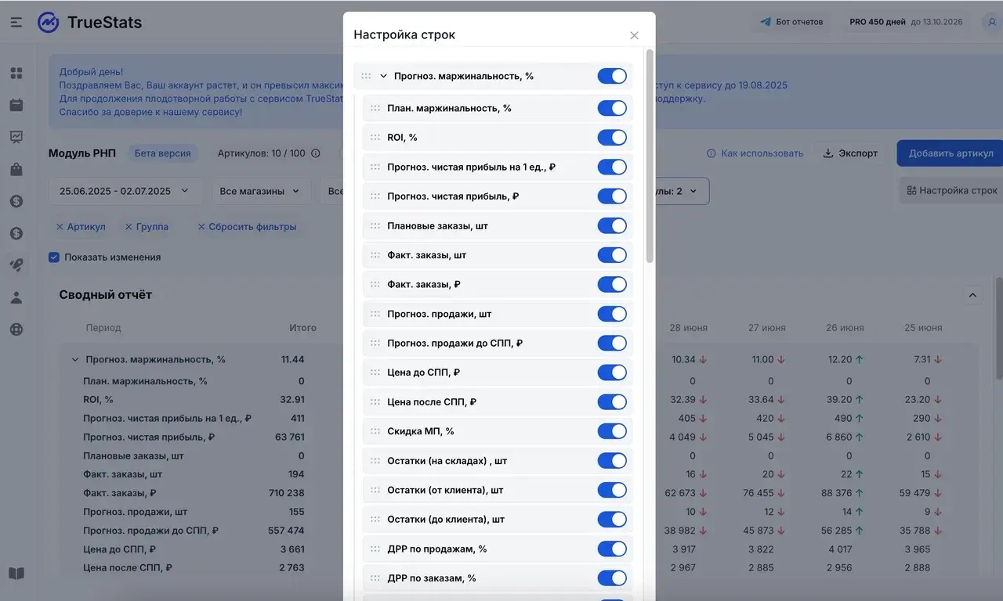Screen dimensions: 1003x601
Task: Close the Настройка строк dialog
Action: point(634,35)
